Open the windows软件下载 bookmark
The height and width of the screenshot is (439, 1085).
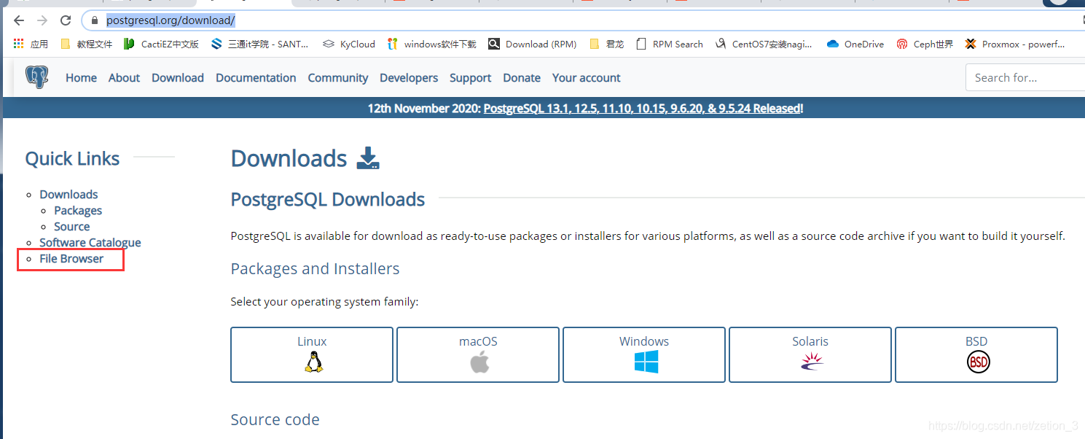point(431,44)
